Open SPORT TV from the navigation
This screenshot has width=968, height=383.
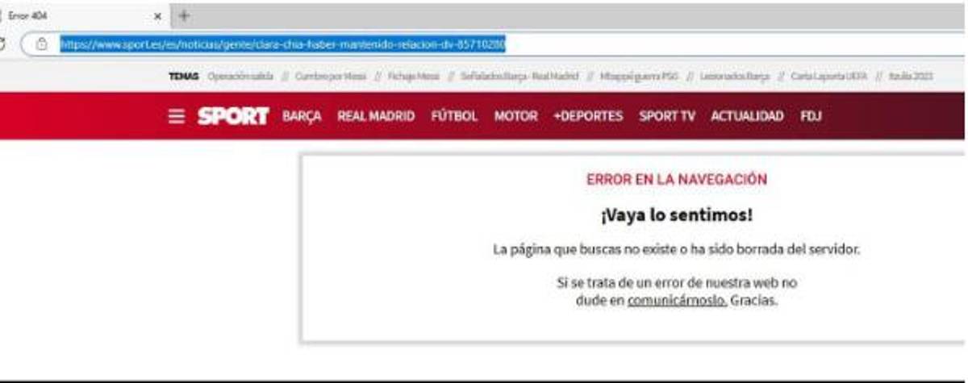(x=666, y=116)
